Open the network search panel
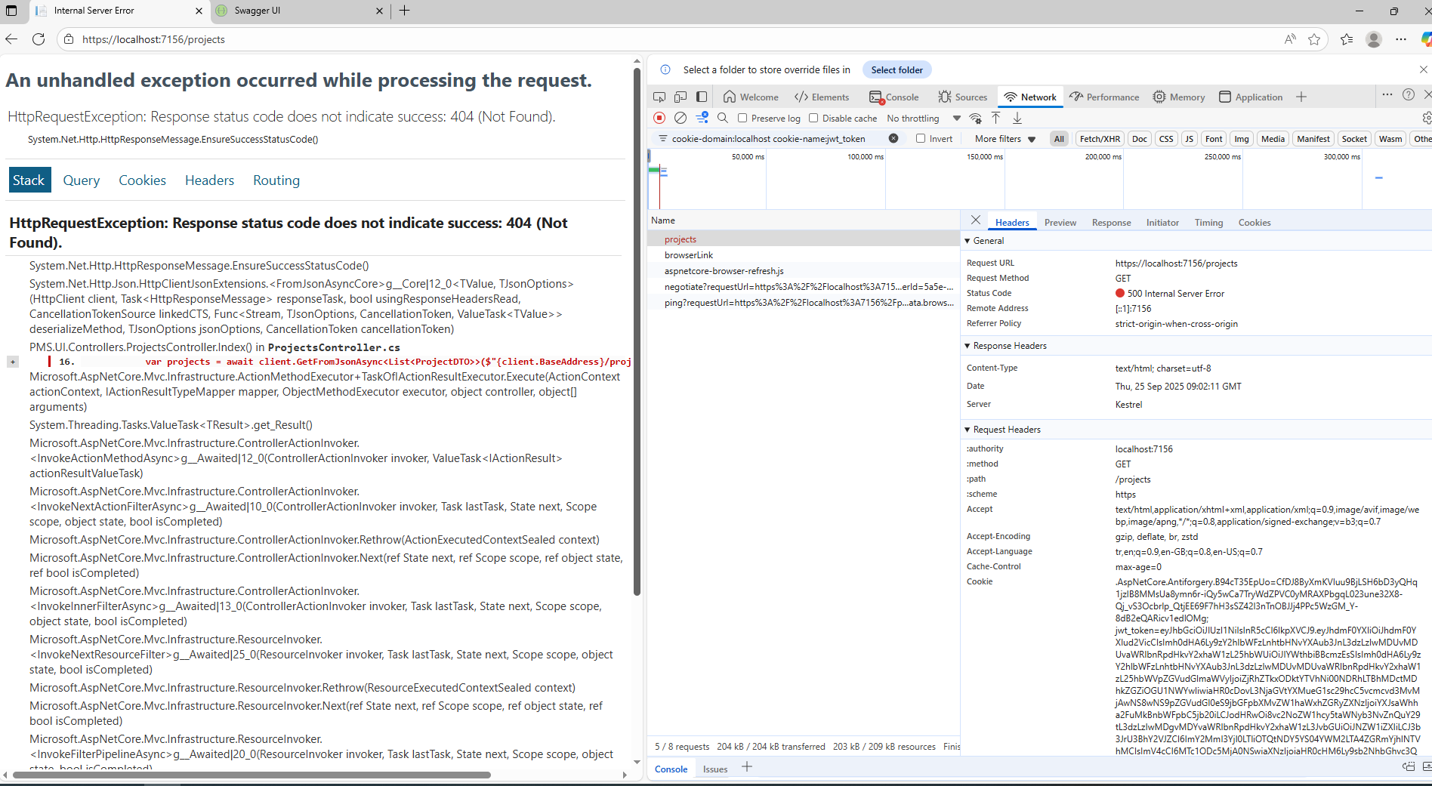 [x=723, y=118]
